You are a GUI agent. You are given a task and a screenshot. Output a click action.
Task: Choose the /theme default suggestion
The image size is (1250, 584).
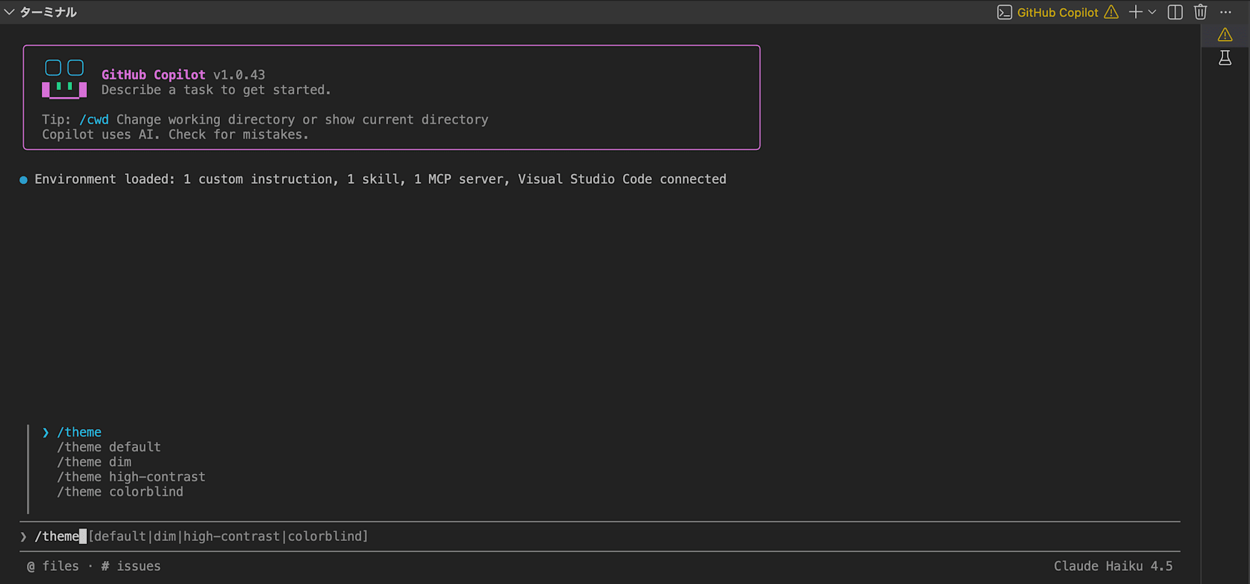pyautogui.click(x=109, y=447)
